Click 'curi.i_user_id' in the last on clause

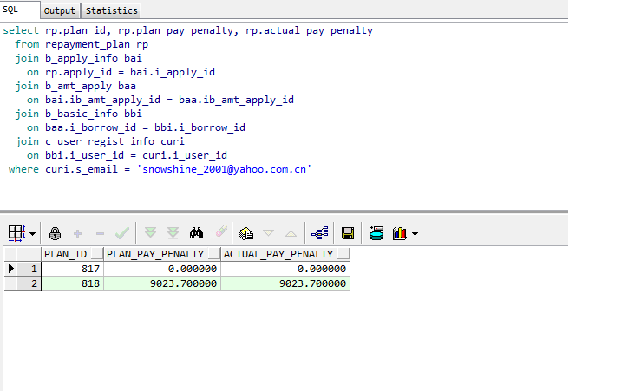(185, 155)
